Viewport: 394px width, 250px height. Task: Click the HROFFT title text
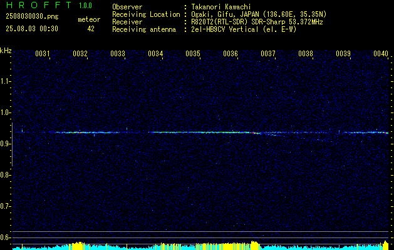[39, 5]
